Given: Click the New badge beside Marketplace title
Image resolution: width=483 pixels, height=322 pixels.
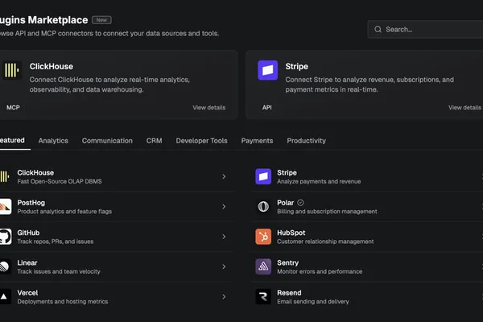Looking at the screenshot, I should click(101, 20).
